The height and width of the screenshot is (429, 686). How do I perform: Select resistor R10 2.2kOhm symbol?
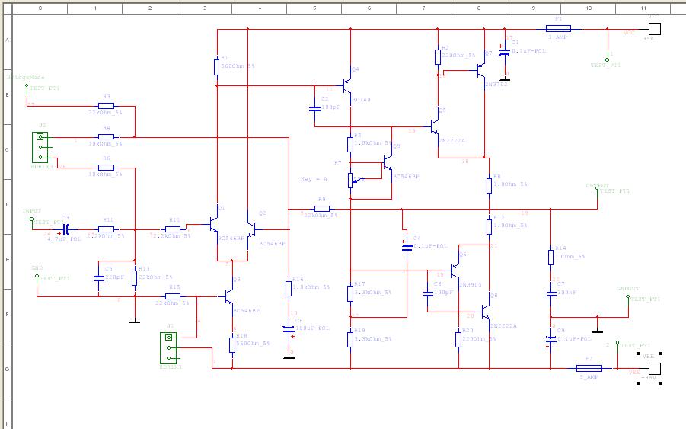tap(107, 229)
